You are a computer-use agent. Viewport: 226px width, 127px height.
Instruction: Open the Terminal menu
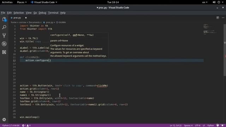pyautogui.click(x=53, y=13)
